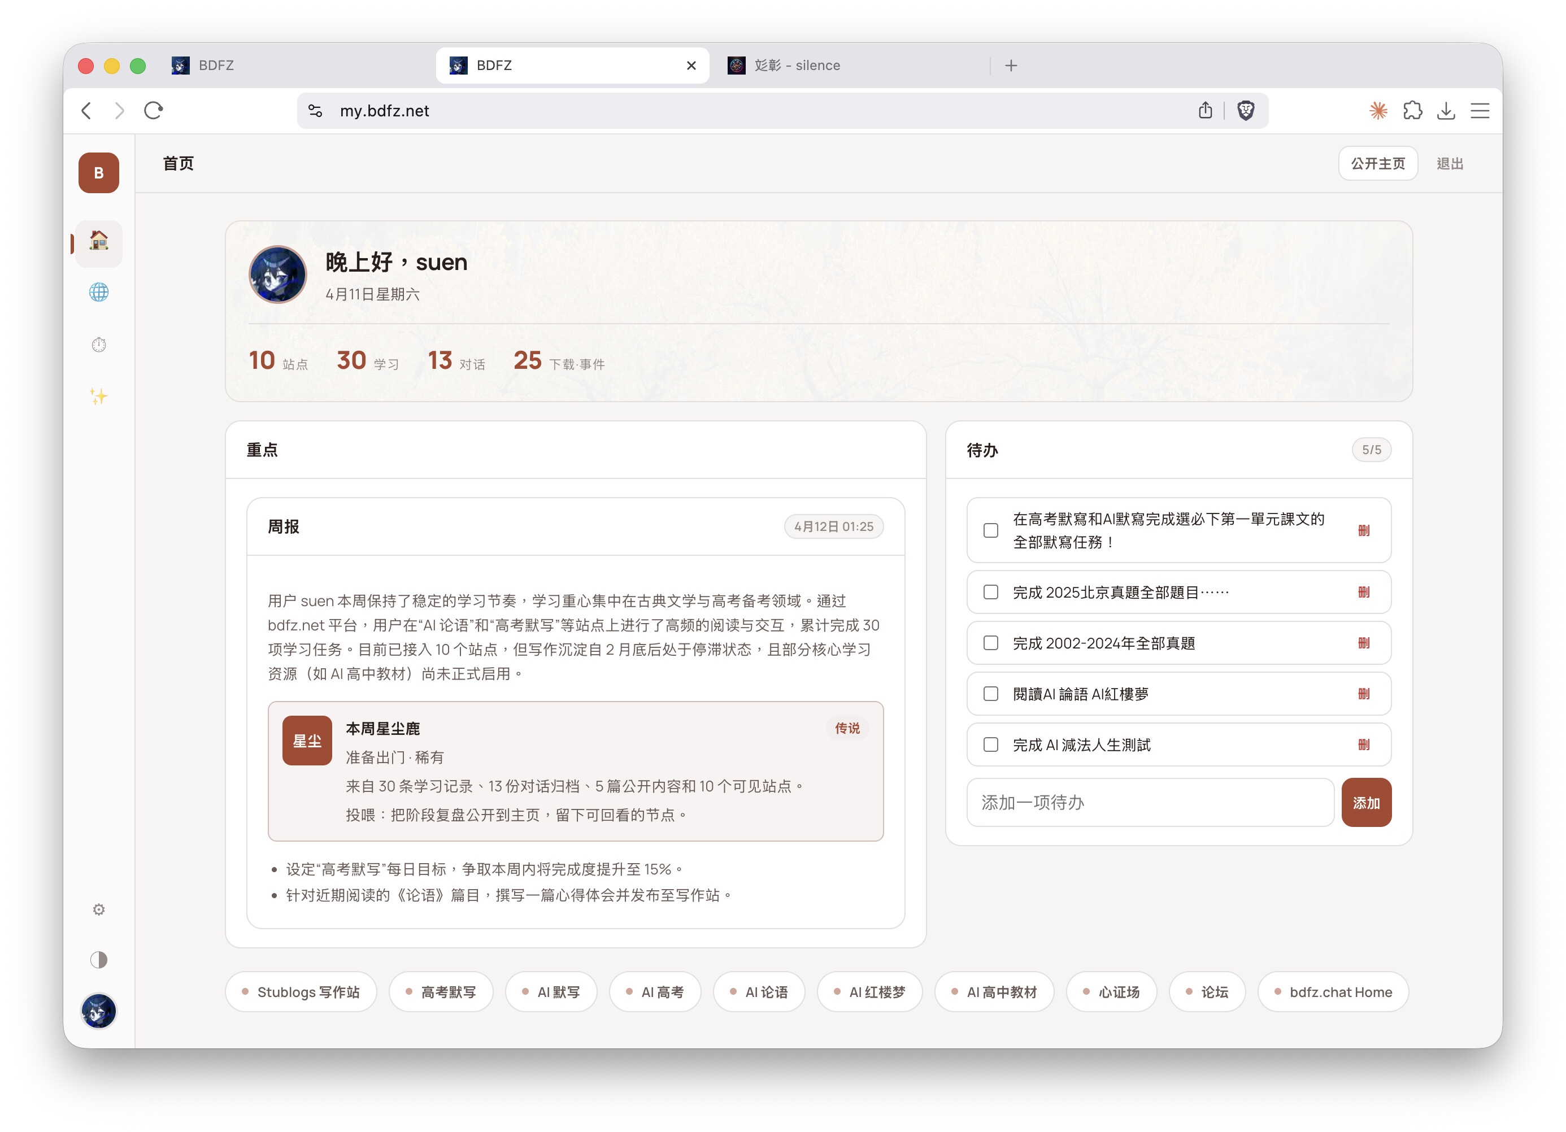The height and width of the screenshot is (1132, 1566).
Task: Open the AI 红楼梦 site link
Action: 869,992
